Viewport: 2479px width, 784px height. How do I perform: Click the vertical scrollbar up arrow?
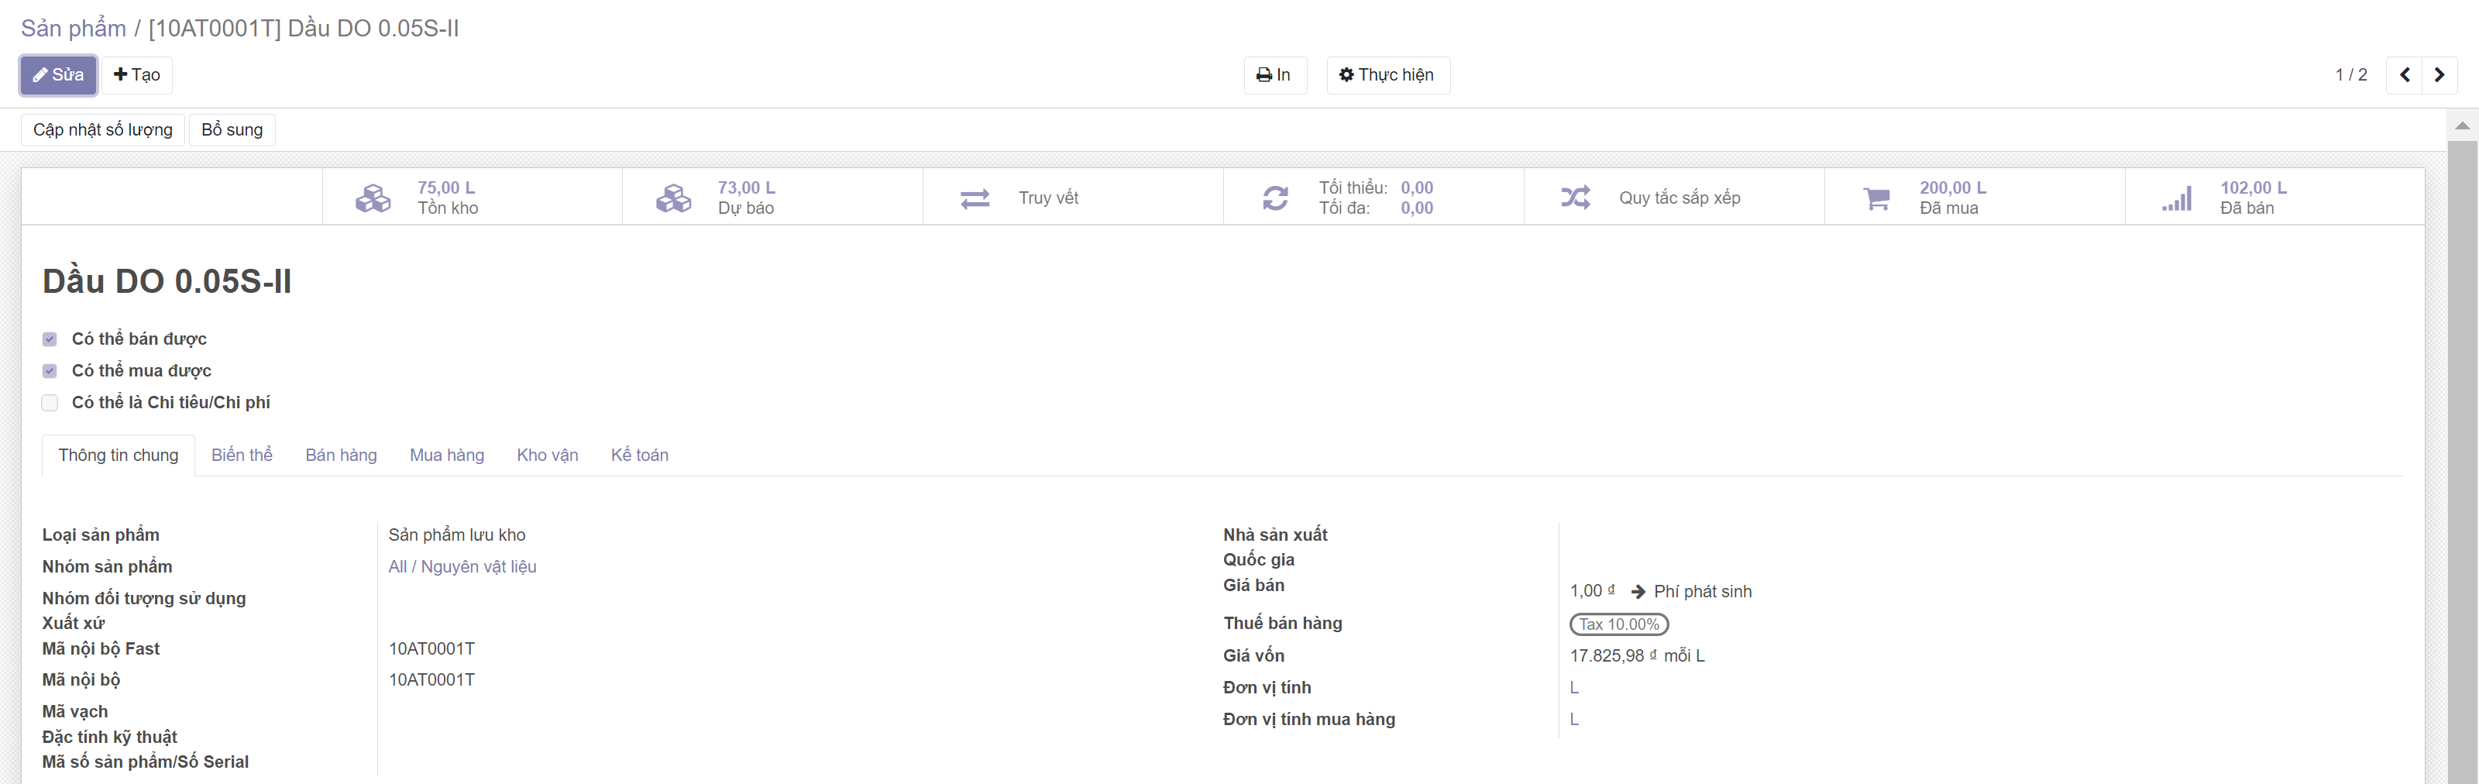(x=2462, y=125)
